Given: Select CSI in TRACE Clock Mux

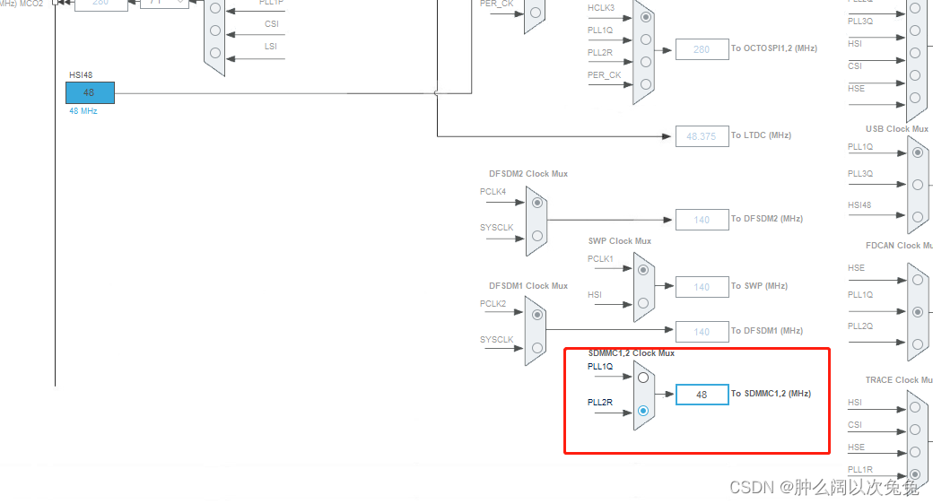Looking at the screenshot, I should (915, 430).
